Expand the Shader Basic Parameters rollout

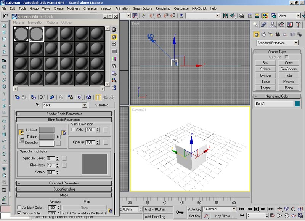click(64, 114)
